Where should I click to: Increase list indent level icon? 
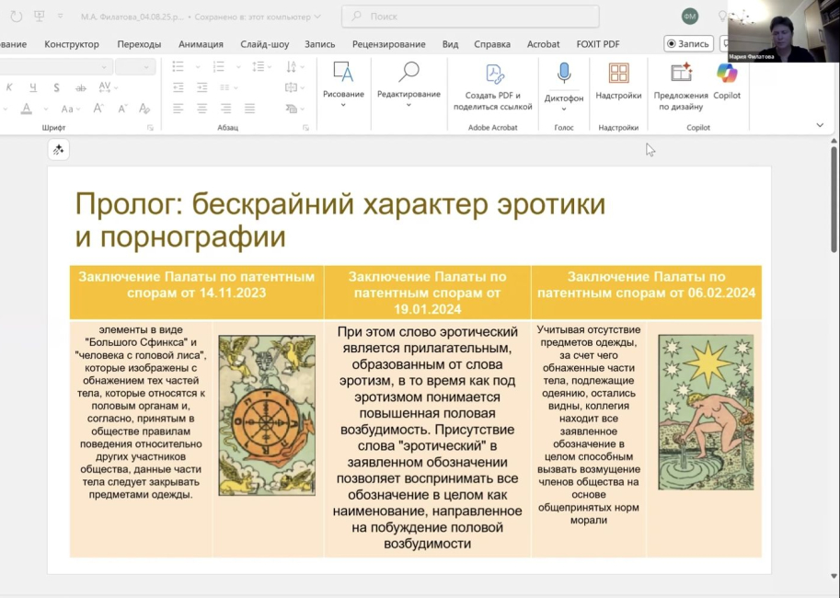(x=202, y=87)
